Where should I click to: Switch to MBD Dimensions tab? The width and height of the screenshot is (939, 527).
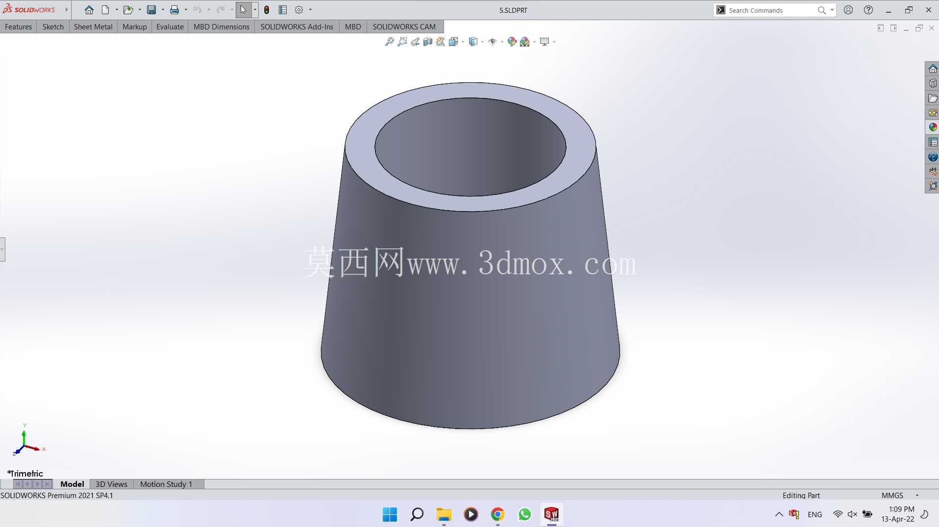(222, 27)
